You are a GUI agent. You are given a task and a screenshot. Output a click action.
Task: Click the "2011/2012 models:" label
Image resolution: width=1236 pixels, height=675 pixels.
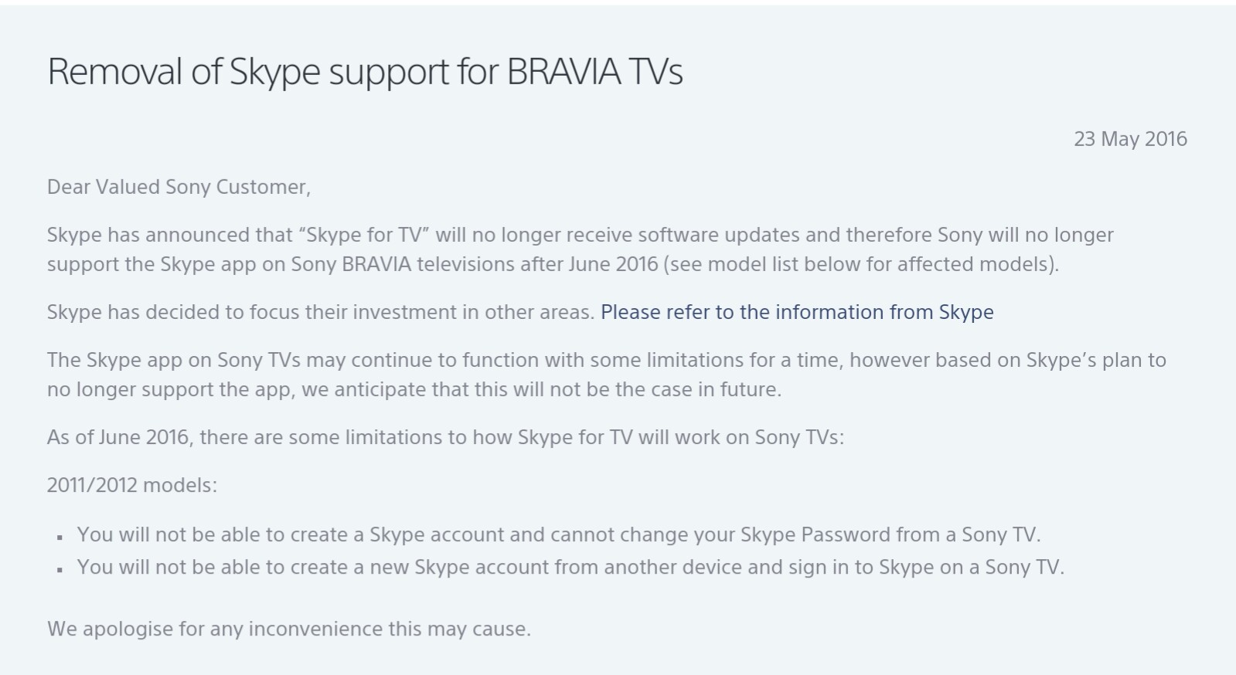pos(132,485)
